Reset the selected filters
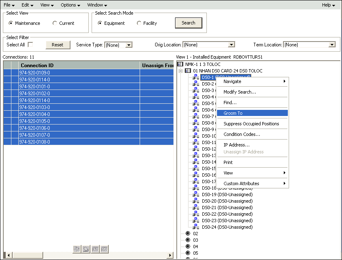Image resolution: width=342 pixels, height=260 pixels. tap(57, 45)
